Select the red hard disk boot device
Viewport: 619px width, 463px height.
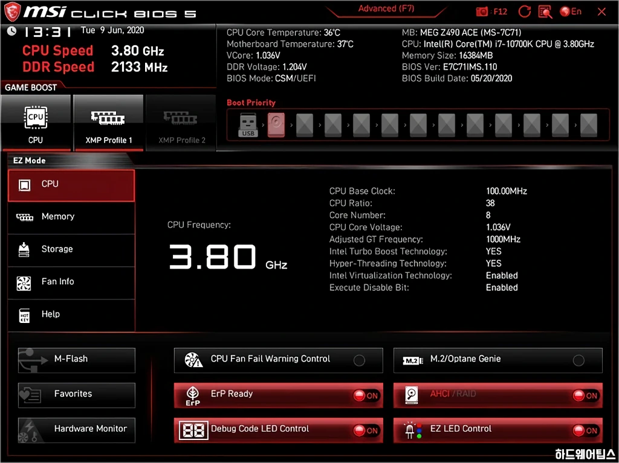[x=276, y=125]
